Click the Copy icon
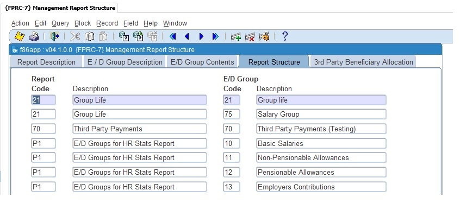Screen dimensions: 460x203 click(x=89, y=36)
